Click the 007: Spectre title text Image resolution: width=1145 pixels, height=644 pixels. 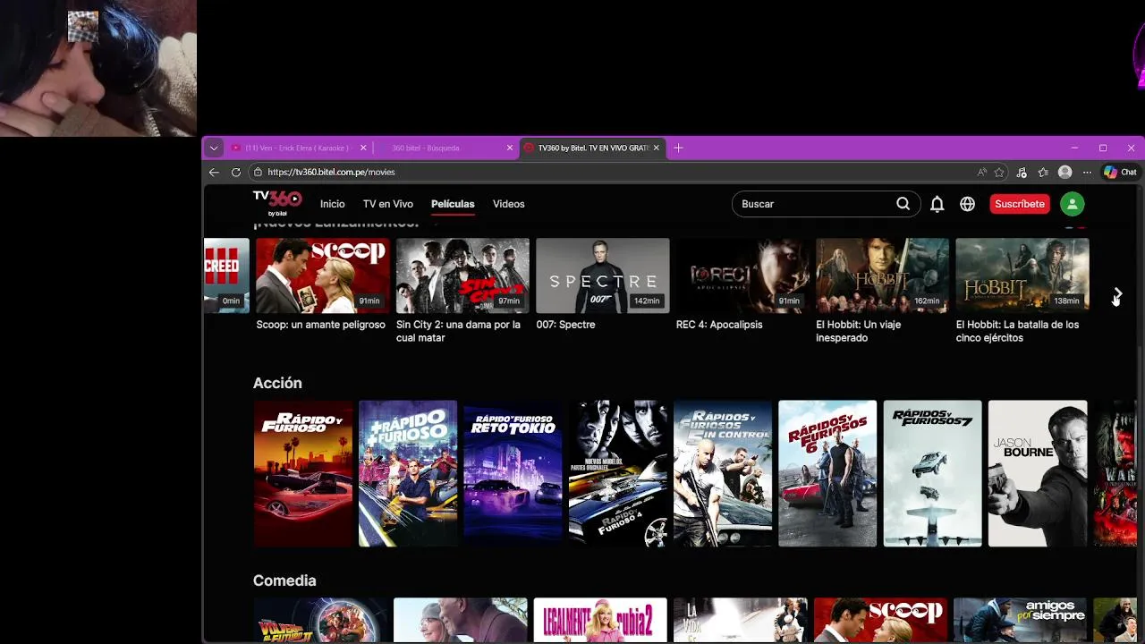pos(565,325)
